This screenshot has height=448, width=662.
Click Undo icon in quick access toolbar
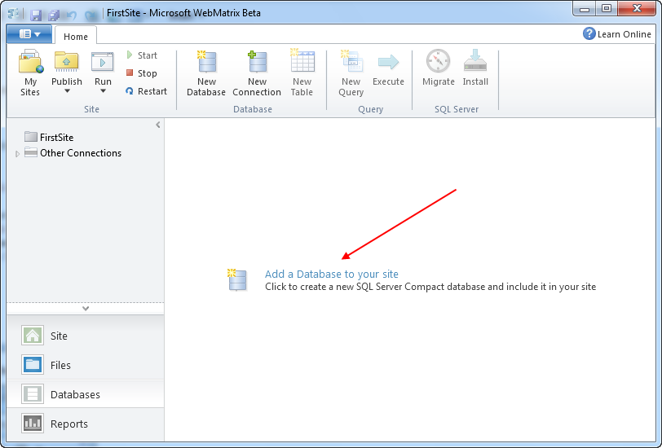(x=72, y=15)
